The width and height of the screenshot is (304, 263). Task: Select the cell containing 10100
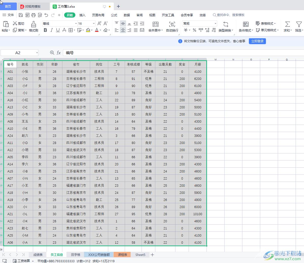198,214
